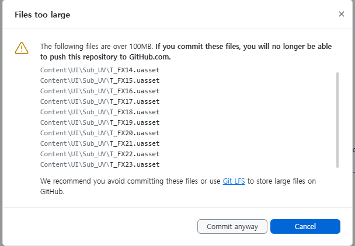Select T_FX14.uasset in the file list
The image size is (355, 246).
[100, 70]
